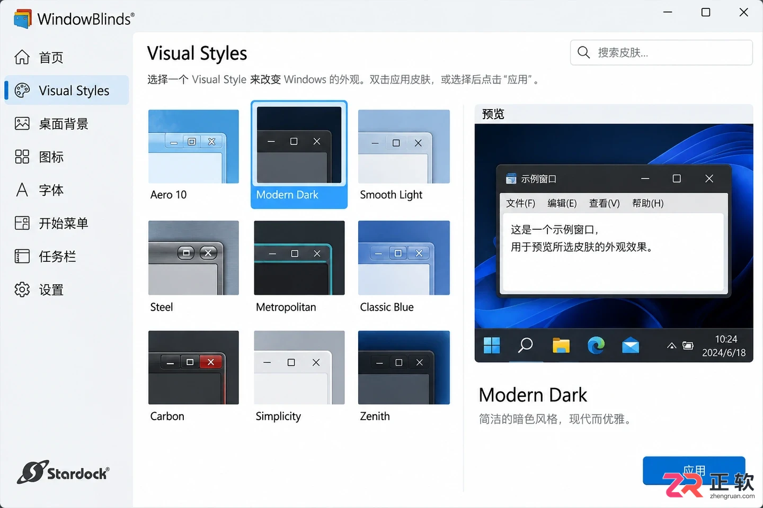Viewport: 763px width, 508px height.
Task: Click the letter A icon beside 字体
Action: click(22, 189)
